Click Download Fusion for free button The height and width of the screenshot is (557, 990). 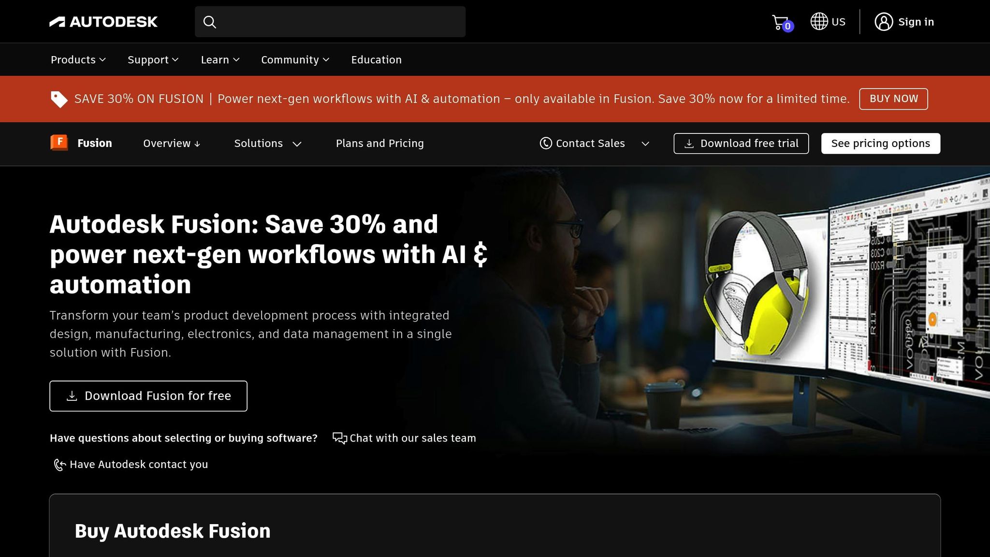tap(148, 396)
